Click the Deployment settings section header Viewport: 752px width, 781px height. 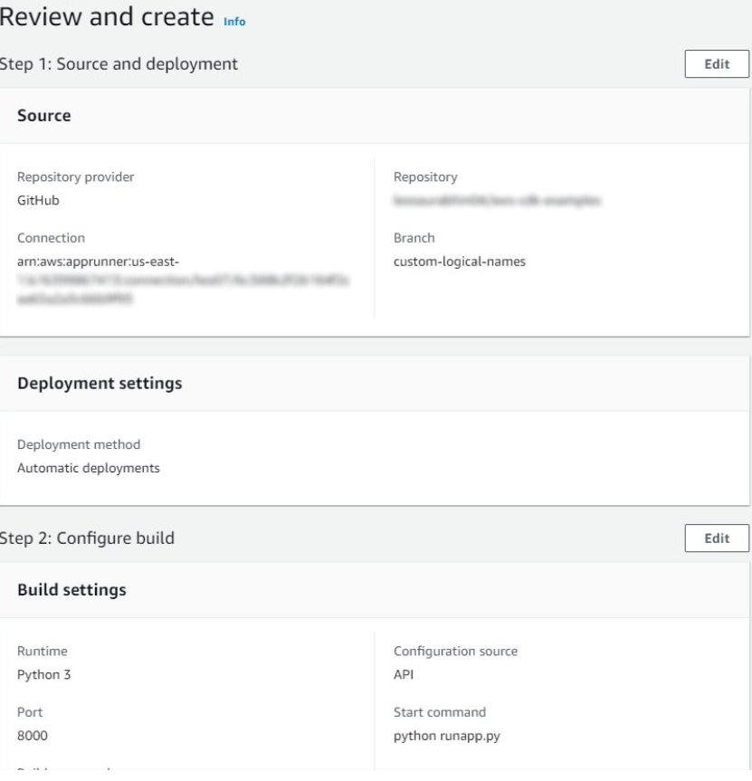point(100,384)
